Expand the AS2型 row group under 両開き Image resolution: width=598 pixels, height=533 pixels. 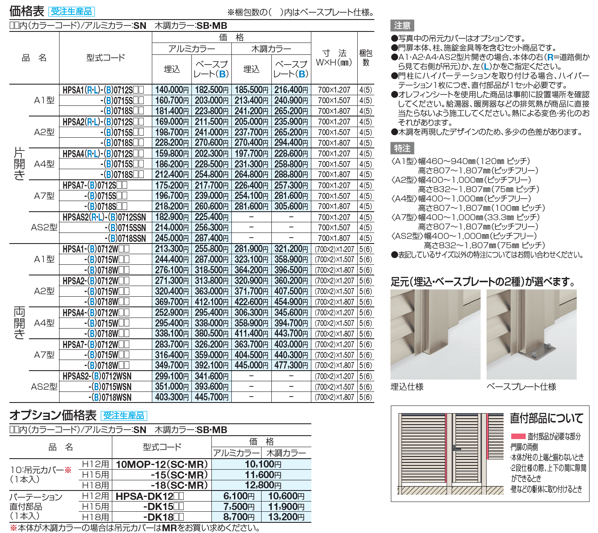tap(44, 386)
